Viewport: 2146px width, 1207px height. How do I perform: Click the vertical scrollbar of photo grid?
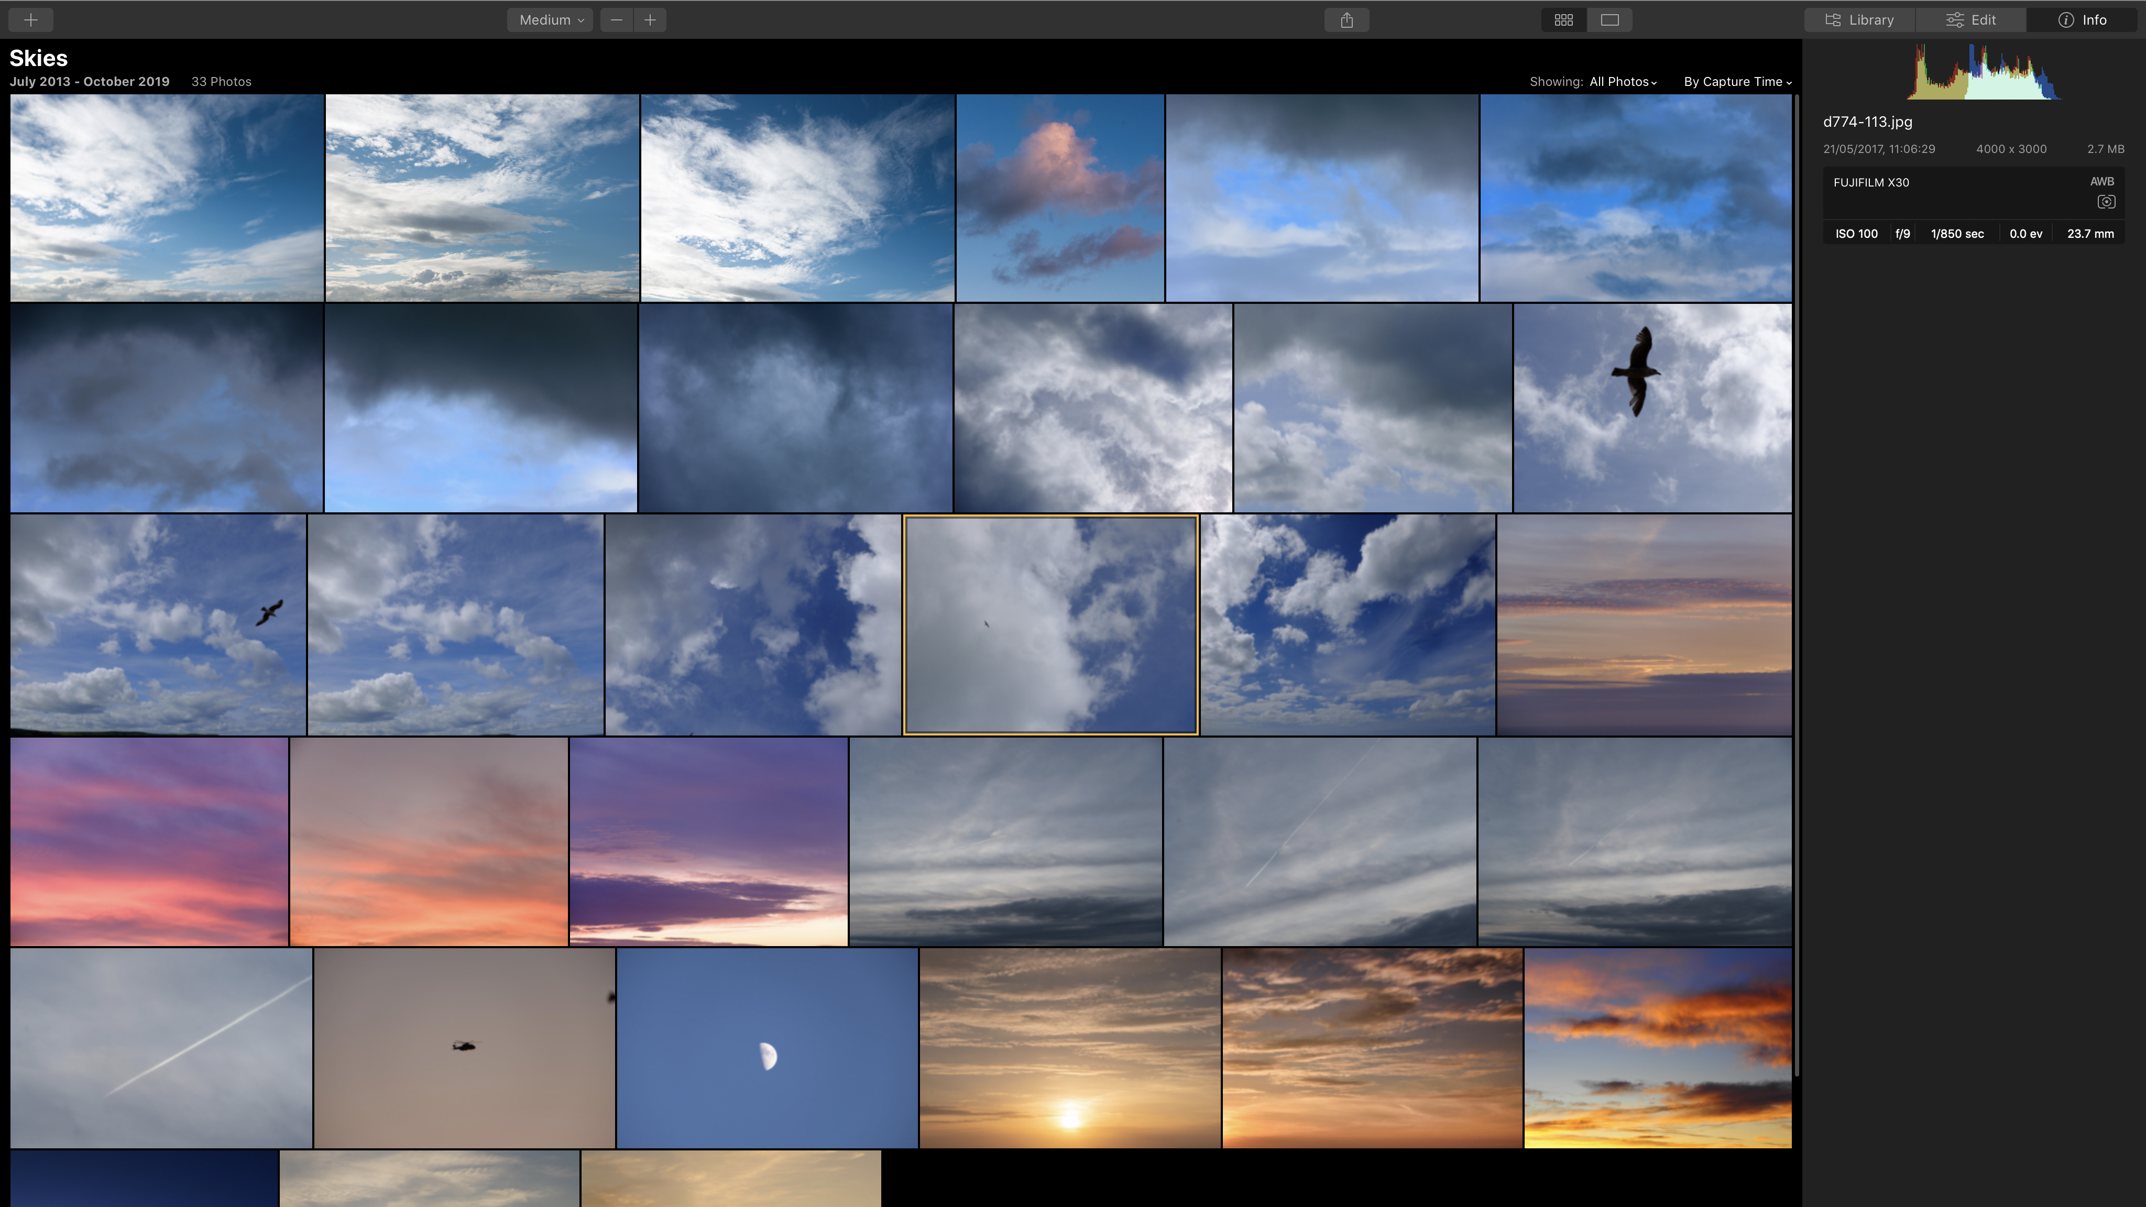click(1797, 585)
